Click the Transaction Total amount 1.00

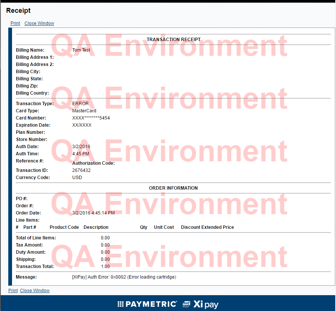pos(105,267)
